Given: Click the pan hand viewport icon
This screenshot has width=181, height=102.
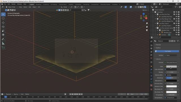Looking at the screenshot, I should pos(147,27).
